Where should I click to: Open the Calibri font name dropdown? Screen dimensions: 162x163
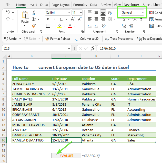(x=69, y=13)
